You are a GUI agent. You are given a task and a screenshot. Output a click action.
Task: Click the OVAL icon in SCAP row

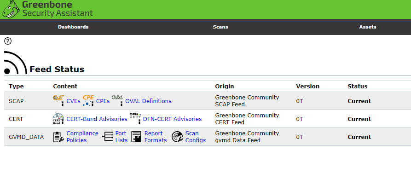(x=117, y=101)
